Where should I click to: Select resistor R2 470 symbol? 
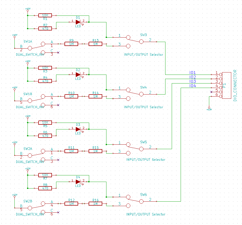pyautogui.click(x=45, y=29)
